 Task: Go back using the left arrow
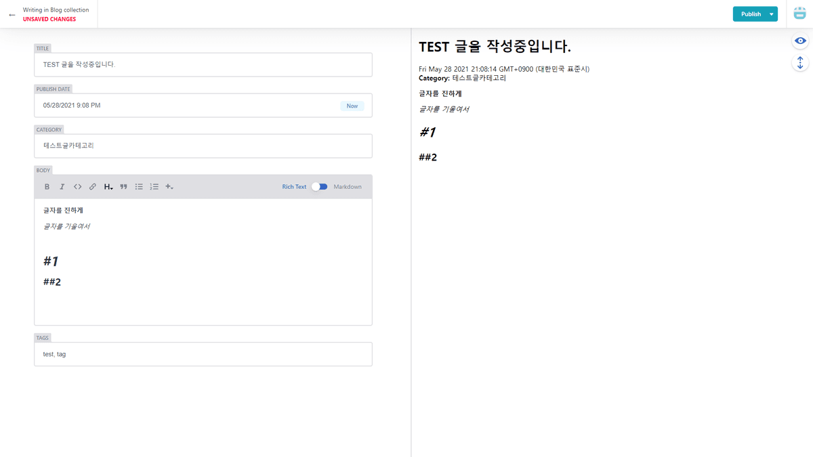(x=12, y=14)
